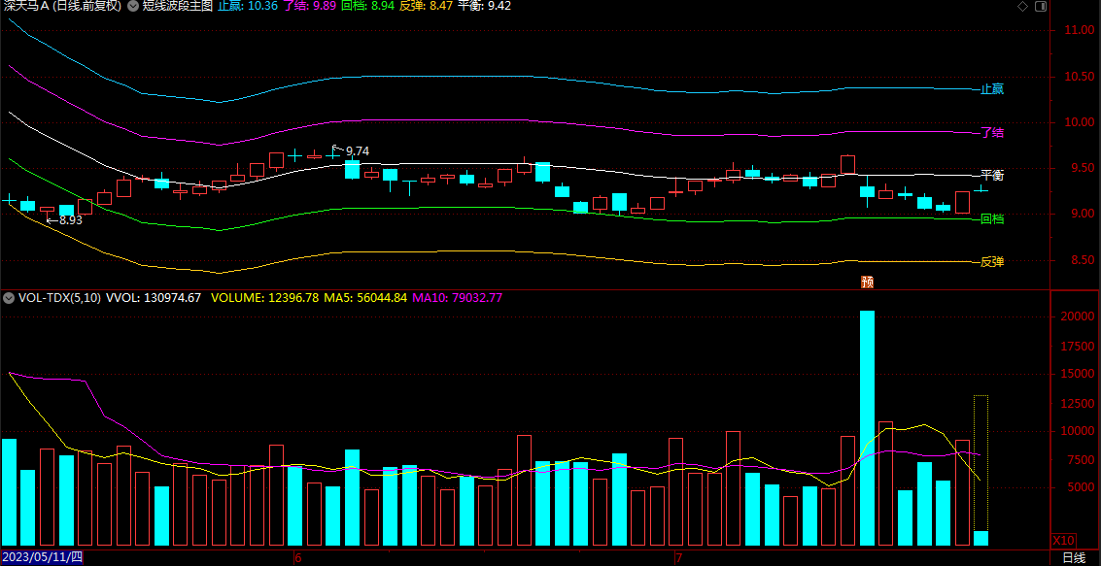Click the 了结 line end label
The width and height of the screenshot is (1101, 566).
pos(992,133)
